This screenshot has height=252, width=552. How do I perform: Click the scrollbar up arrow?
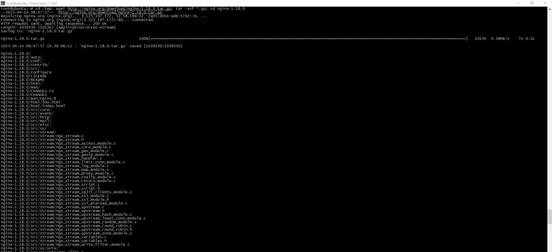click(x=549, y=9)
